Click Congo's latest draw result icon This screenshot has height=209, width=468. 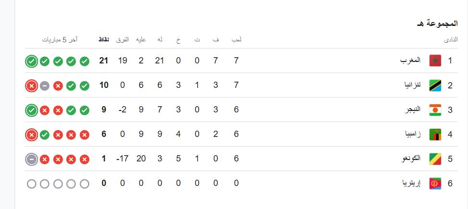31,159
